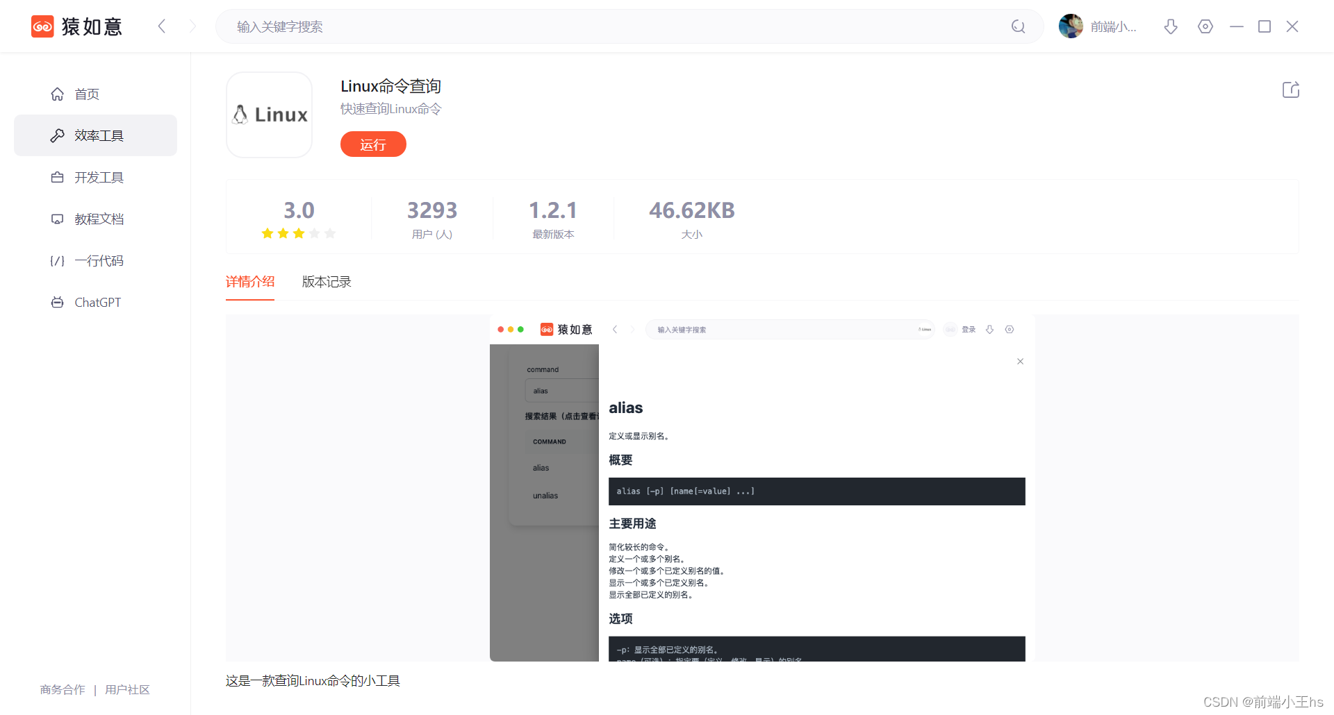
Task: Click the 3.0 rating value
Action: click(x=299, y=210)
